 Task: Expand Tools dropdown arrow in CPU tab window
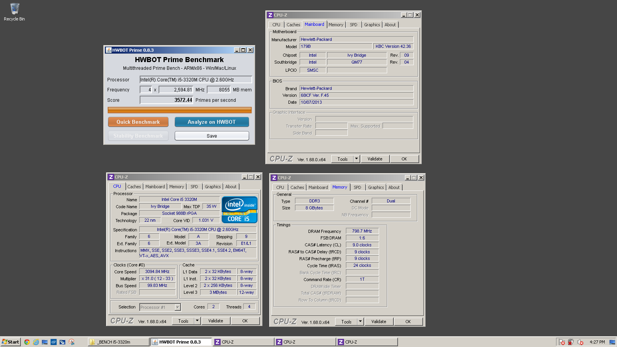(x=197, y=321)
